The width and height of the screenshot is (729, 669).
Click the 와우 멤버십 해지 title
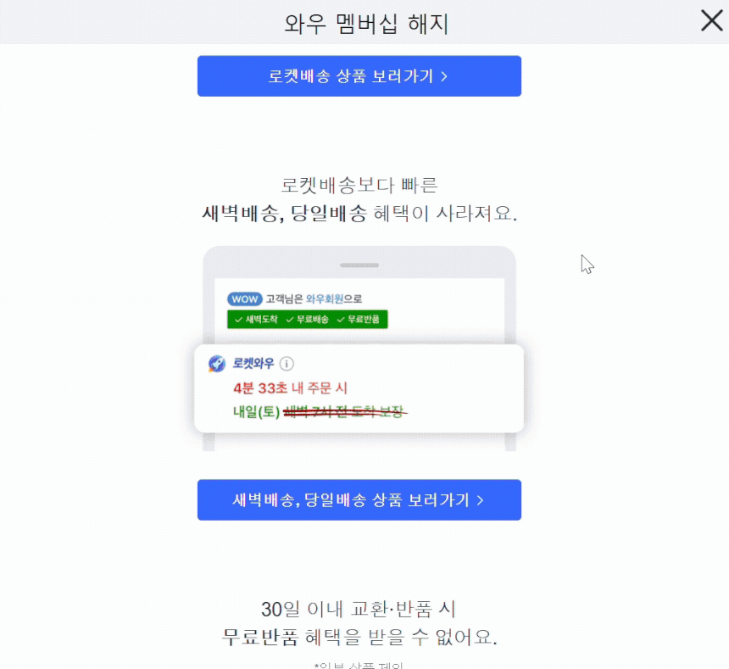[366, 23]
